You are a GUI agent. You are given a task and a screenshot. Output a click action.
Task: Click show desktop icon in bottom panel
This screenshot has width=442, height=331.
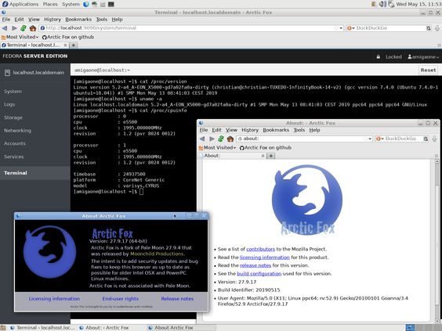(3, 328)
